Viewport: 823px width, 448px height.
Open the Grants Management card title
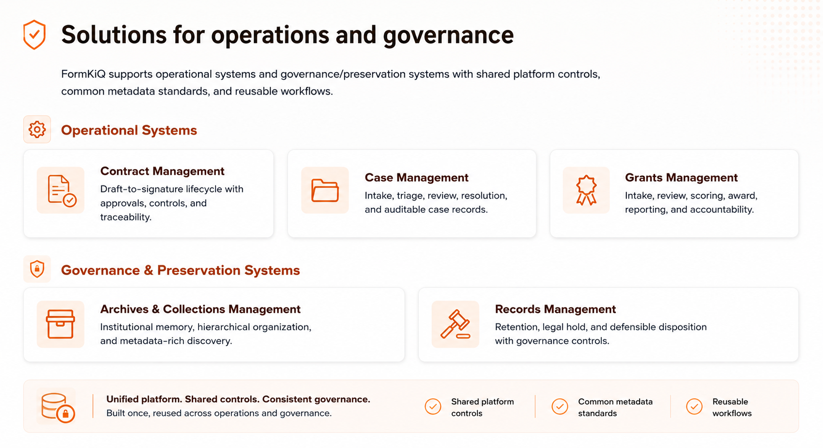coord(681,178)
